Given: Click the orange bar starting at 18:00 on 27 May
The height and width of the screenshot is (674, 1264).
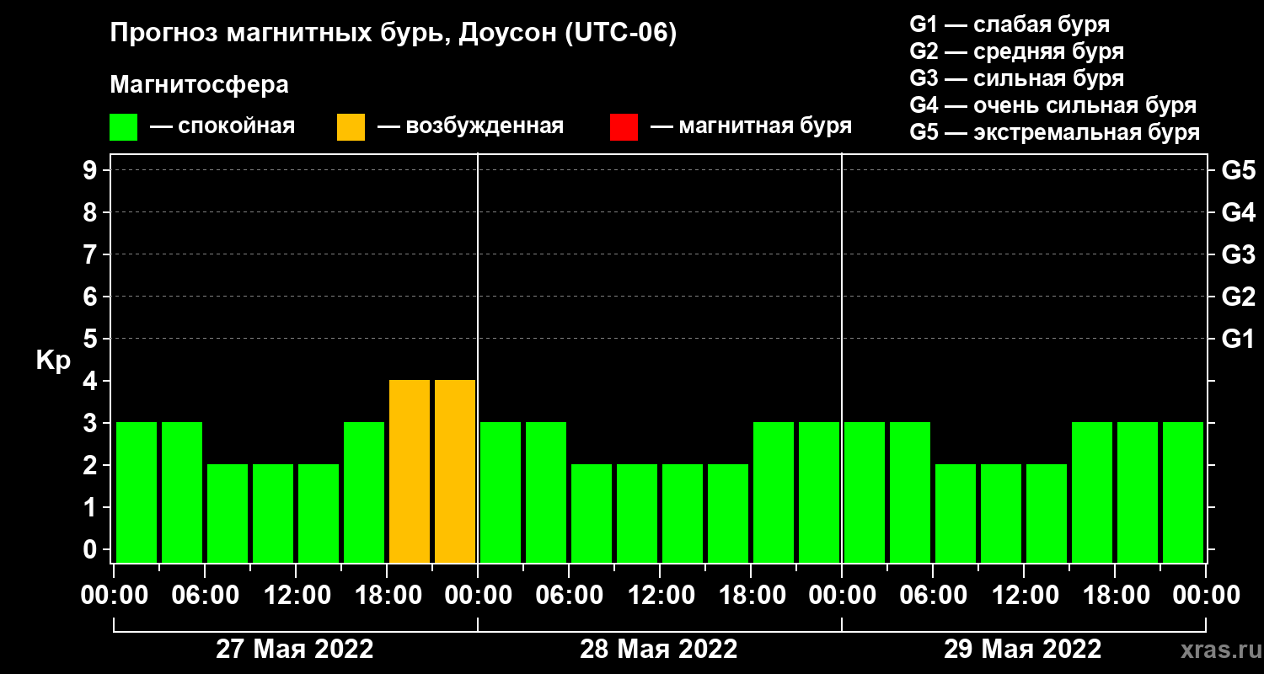Looking at the screenshot, I should [410, 471].
